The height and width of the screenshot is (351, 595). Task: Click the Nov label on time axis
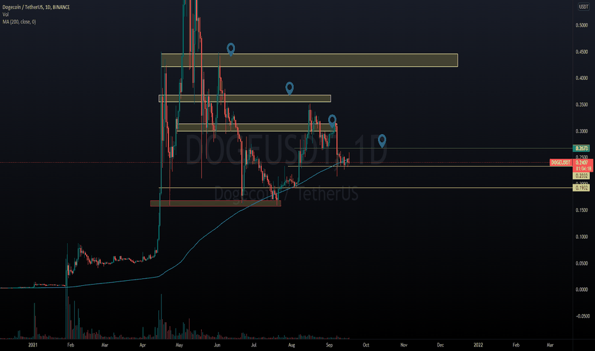coord(403,345)
